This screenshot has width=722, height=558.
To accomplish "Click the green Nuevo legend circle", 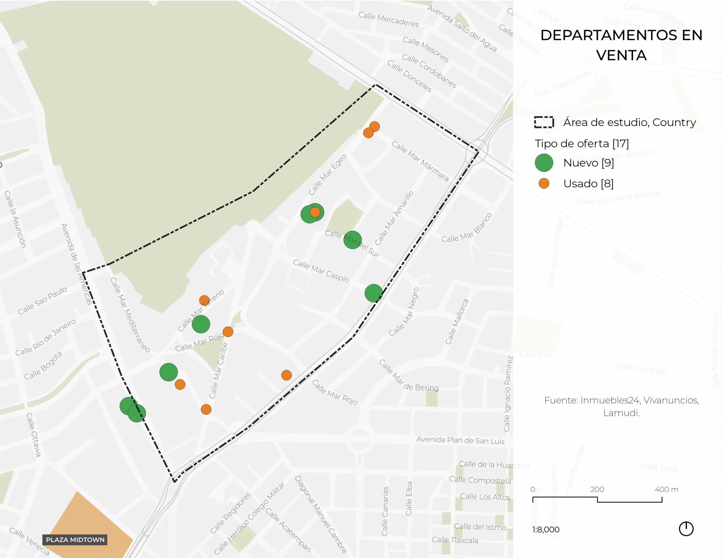I will pos(544,163).
